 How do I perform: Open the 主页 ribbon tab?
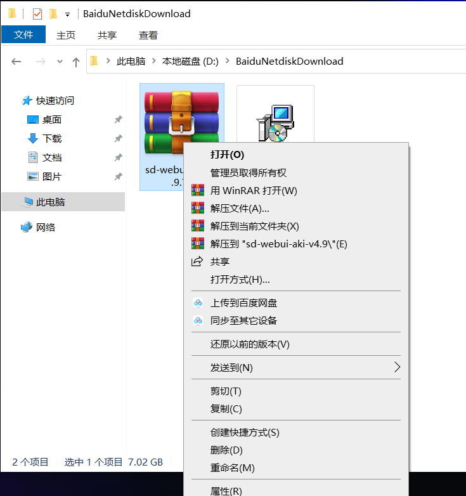[x=66, y=35]
